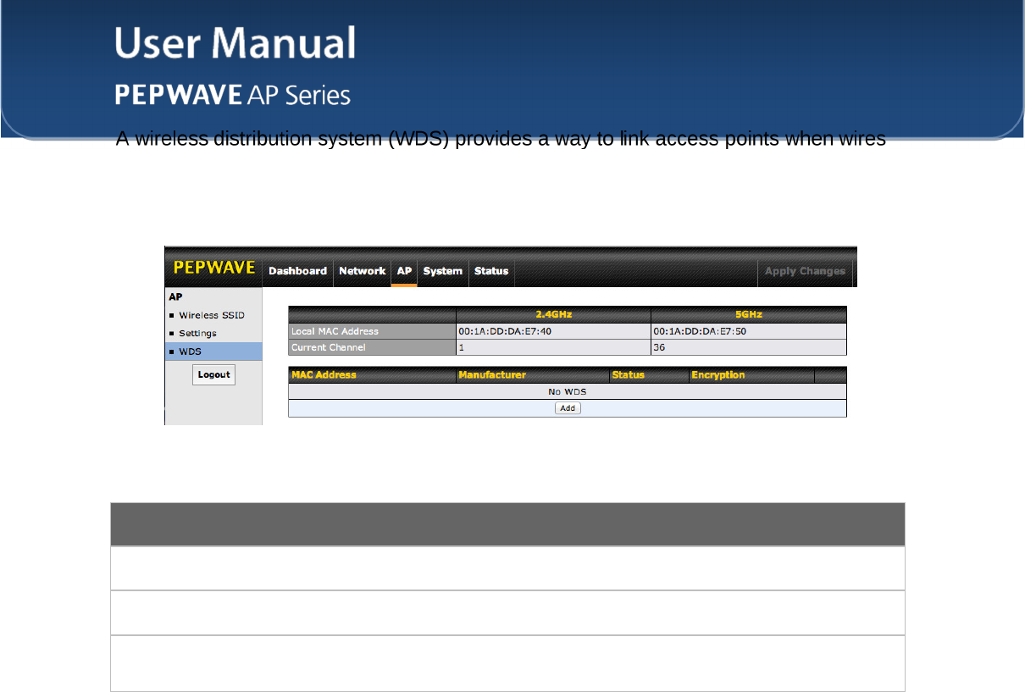Click the No WDS table row

pyautogui.click(x=568, y=391)
